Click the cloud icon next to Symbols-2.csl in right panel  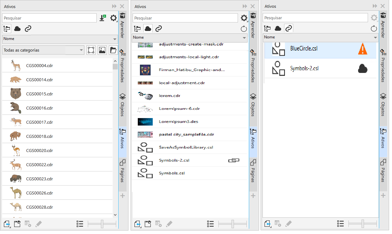click(362, 69)
